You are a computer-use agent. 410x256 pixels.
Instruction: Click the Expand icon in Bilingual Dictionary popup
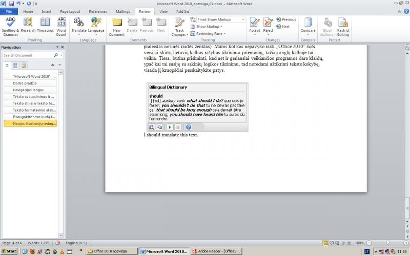coord(151,127)
